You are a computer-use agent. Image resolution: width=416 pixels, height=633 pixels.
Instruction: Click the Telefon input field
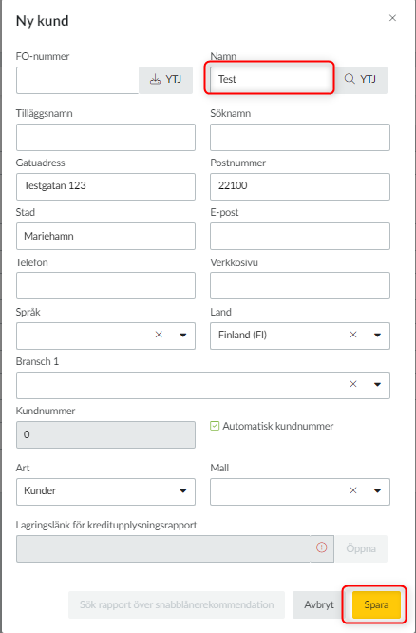point(105,286)
